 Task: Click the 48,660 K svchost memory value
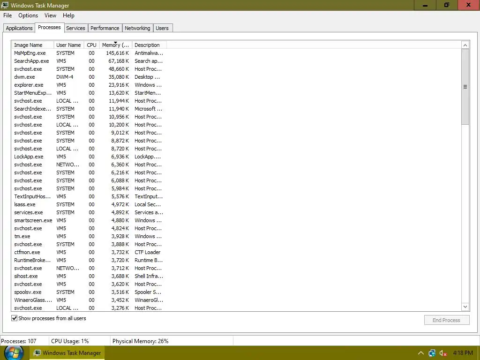pyautogui.click(x=119, y=69)
